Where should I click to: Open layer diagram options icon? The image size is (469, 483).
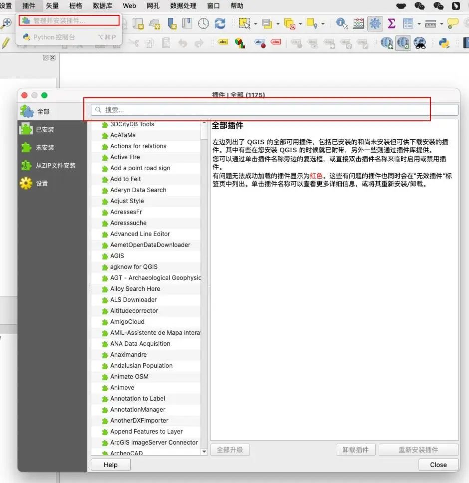click(240, 43)
